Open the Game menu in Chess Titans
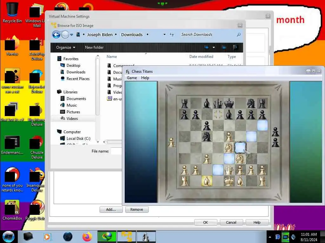 (132, 78)
